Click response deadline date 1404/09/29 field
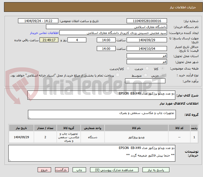The height and width of the screenshot is (177, 203). click(147, 40)
